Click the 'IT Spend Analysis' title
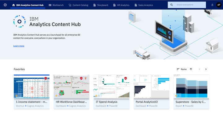223x113 pixels. click(107, 102)
